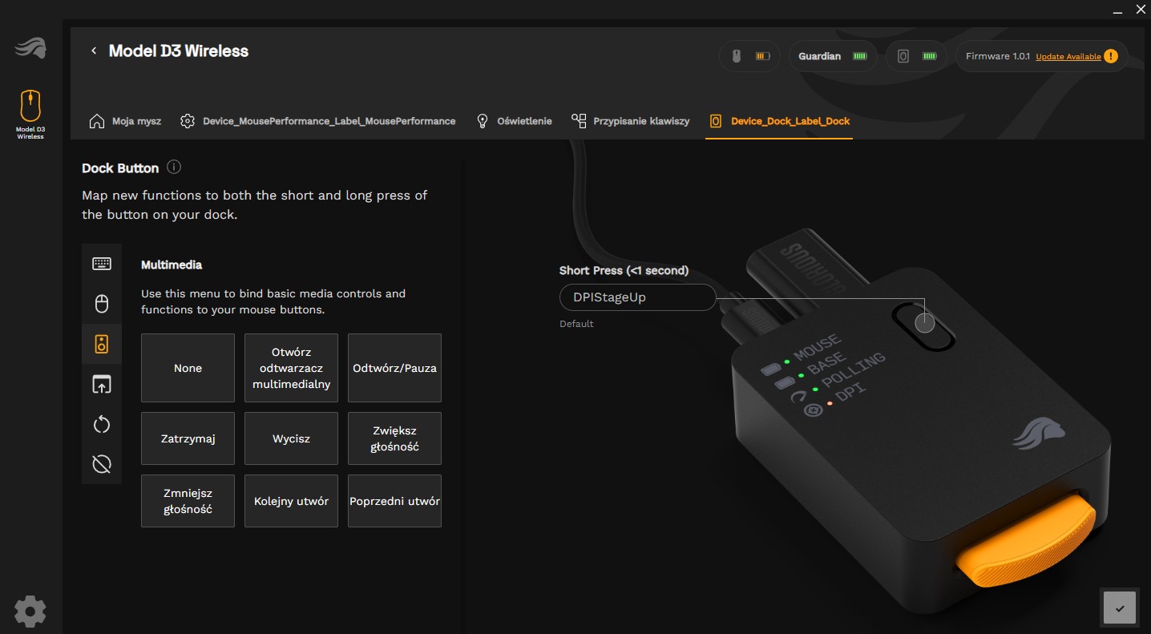Select the disable button category icon
The height and width of the screenshot is (634, 1151).
102,464
